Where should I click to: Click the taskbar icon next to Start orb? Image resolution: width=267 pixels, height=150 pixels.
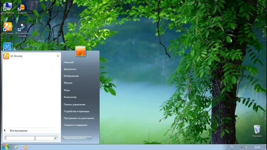click(16, 147)
